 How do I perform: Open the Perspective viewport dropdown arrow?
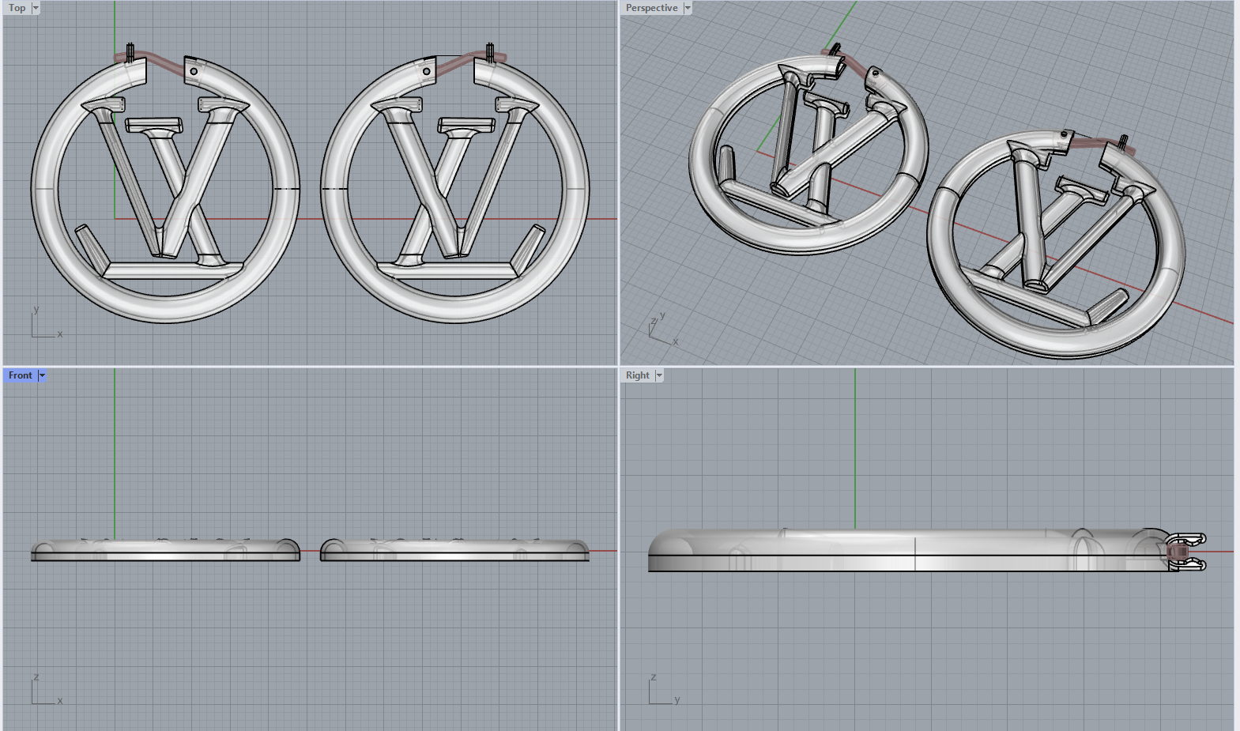pyautogui.click(x=688, y=8)
